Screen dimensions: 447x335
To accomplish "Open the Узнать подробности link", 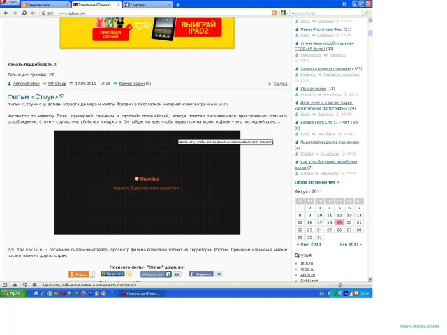I will [x=32, y=64].
